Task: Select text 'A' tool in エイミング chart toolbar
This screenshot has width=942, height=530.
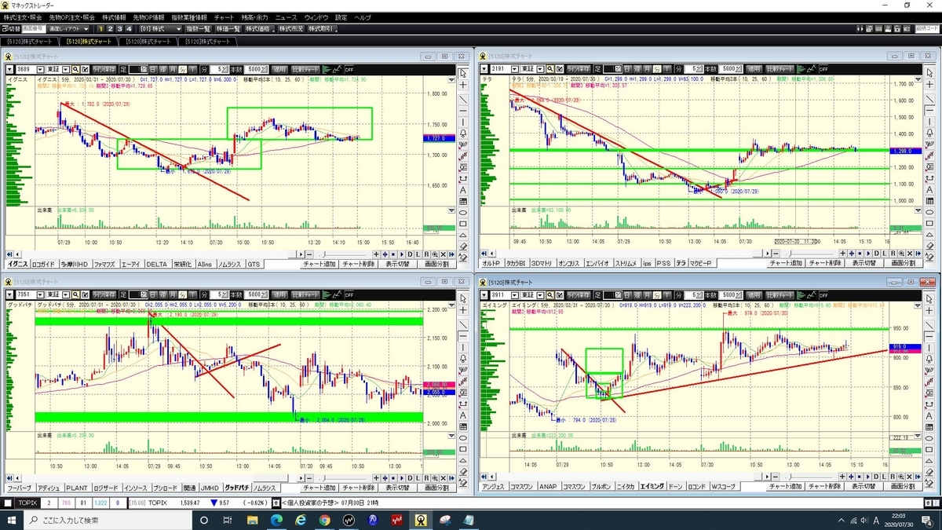Action: 929,416
